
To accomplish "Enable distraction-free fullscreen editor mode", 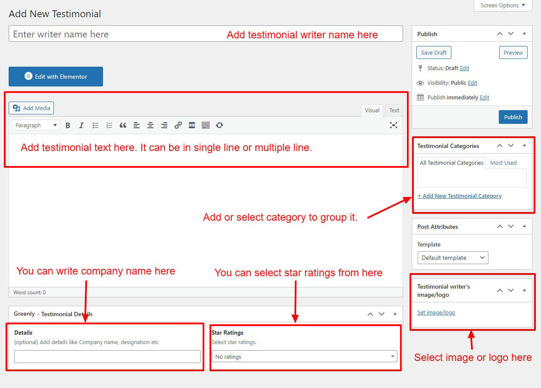I will [x=393, y=125].
